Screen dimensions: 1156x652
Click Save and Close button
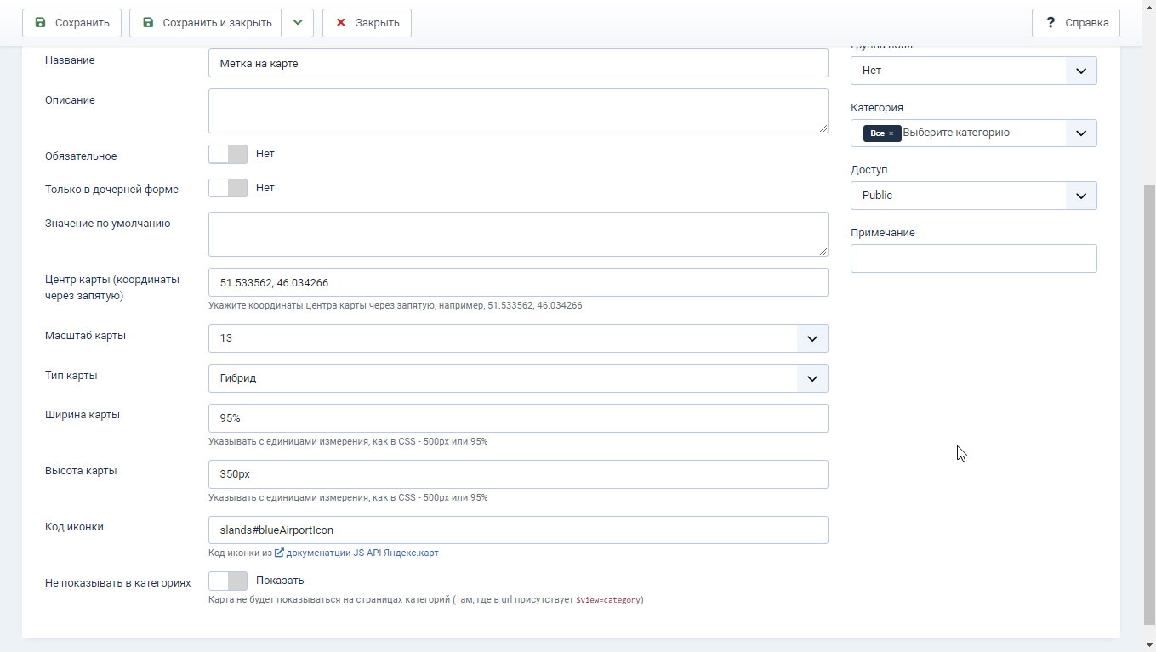point(206,23)
